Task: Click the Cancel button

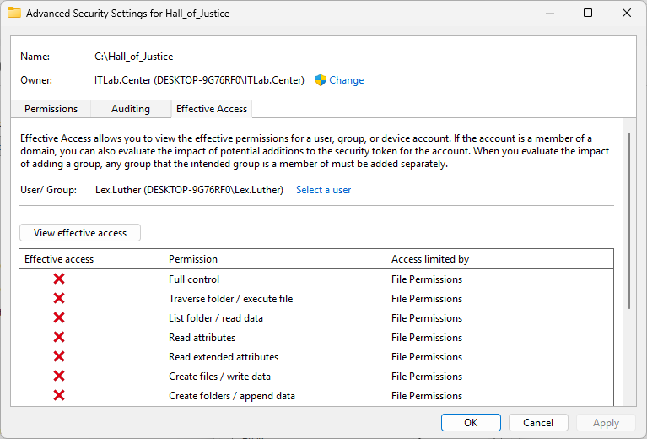Action: [538, 423]
